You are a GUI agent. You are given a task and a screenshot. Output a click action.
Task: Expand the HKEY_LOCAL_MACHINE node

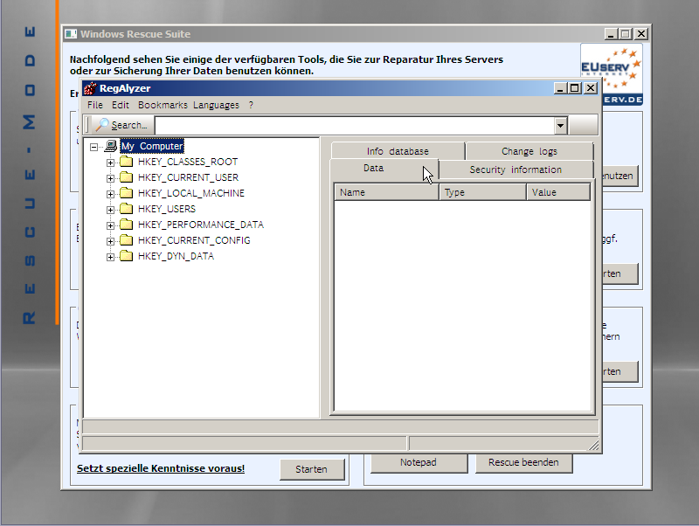(x=110, y=194)
